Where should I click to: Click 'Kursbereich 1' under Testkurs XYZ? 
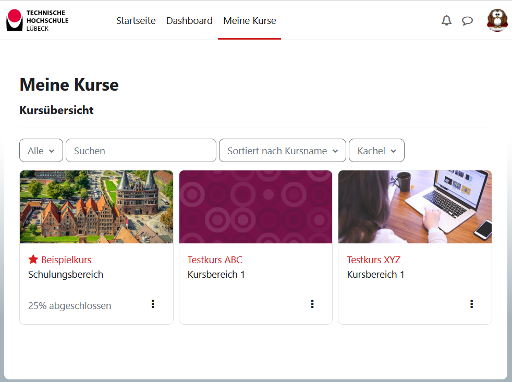(x=375, y=275)
